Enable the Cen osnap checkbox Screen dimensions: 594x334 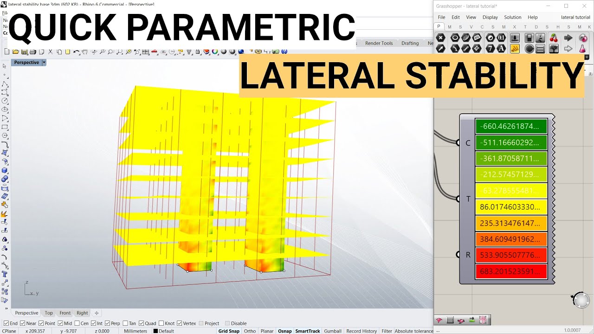tap(77, 323)
